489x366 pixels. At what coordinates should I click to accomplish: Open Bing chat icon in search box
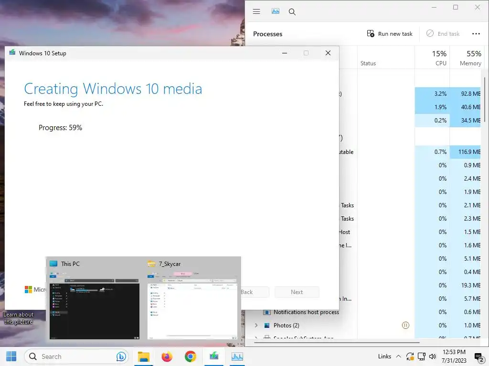pos(121,356)
